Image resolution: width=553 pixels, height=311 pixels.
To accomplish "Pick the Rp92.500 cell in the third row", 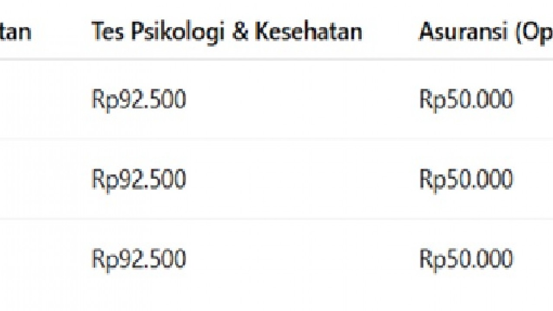I will pyautogui.click(x=139, y=259).
